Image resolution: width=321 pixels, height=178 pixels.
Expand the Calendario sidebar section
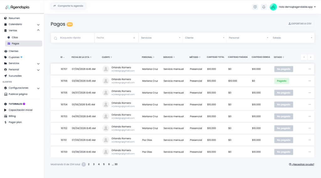[38, 24]
